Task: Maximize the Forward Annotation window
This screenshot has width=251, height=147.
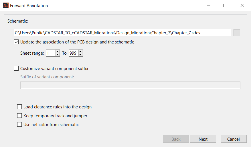Action: pos(225,5)
